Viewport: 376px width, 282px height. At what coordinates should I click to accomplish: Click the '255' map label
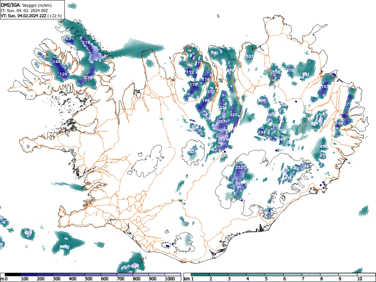[211, 92]
